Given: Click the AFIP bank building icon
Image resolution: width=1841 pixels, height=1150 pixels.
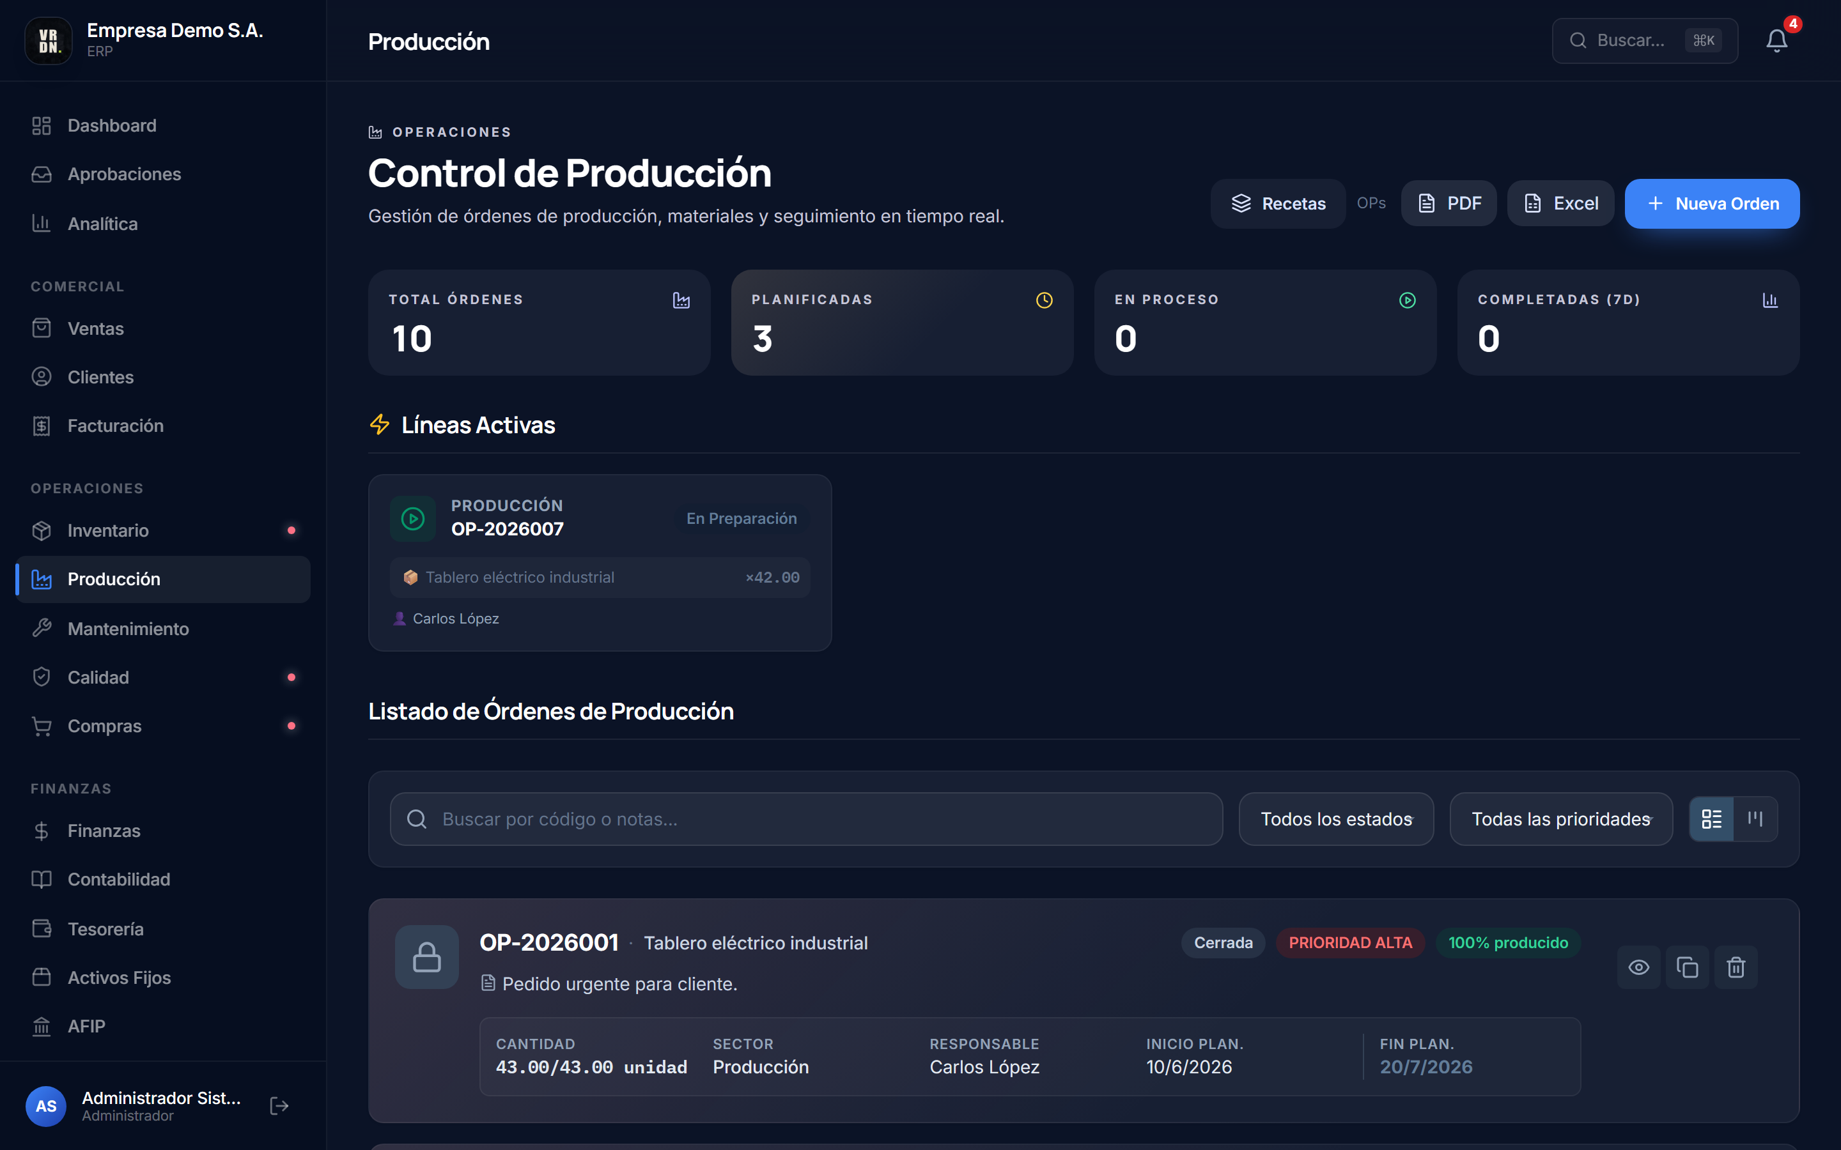Looking at the screenshot, I should [x=42, y=1027].
